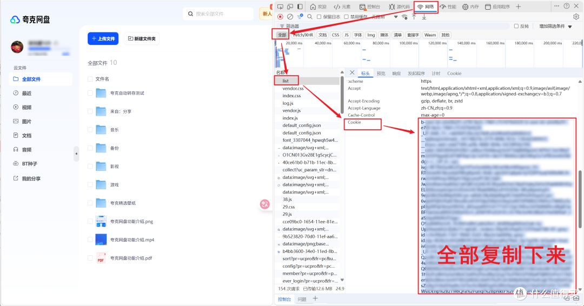The height and width of the screenshot is (306, 584).
Task: Import HAR file with up arrow
Action: (414, 17)
